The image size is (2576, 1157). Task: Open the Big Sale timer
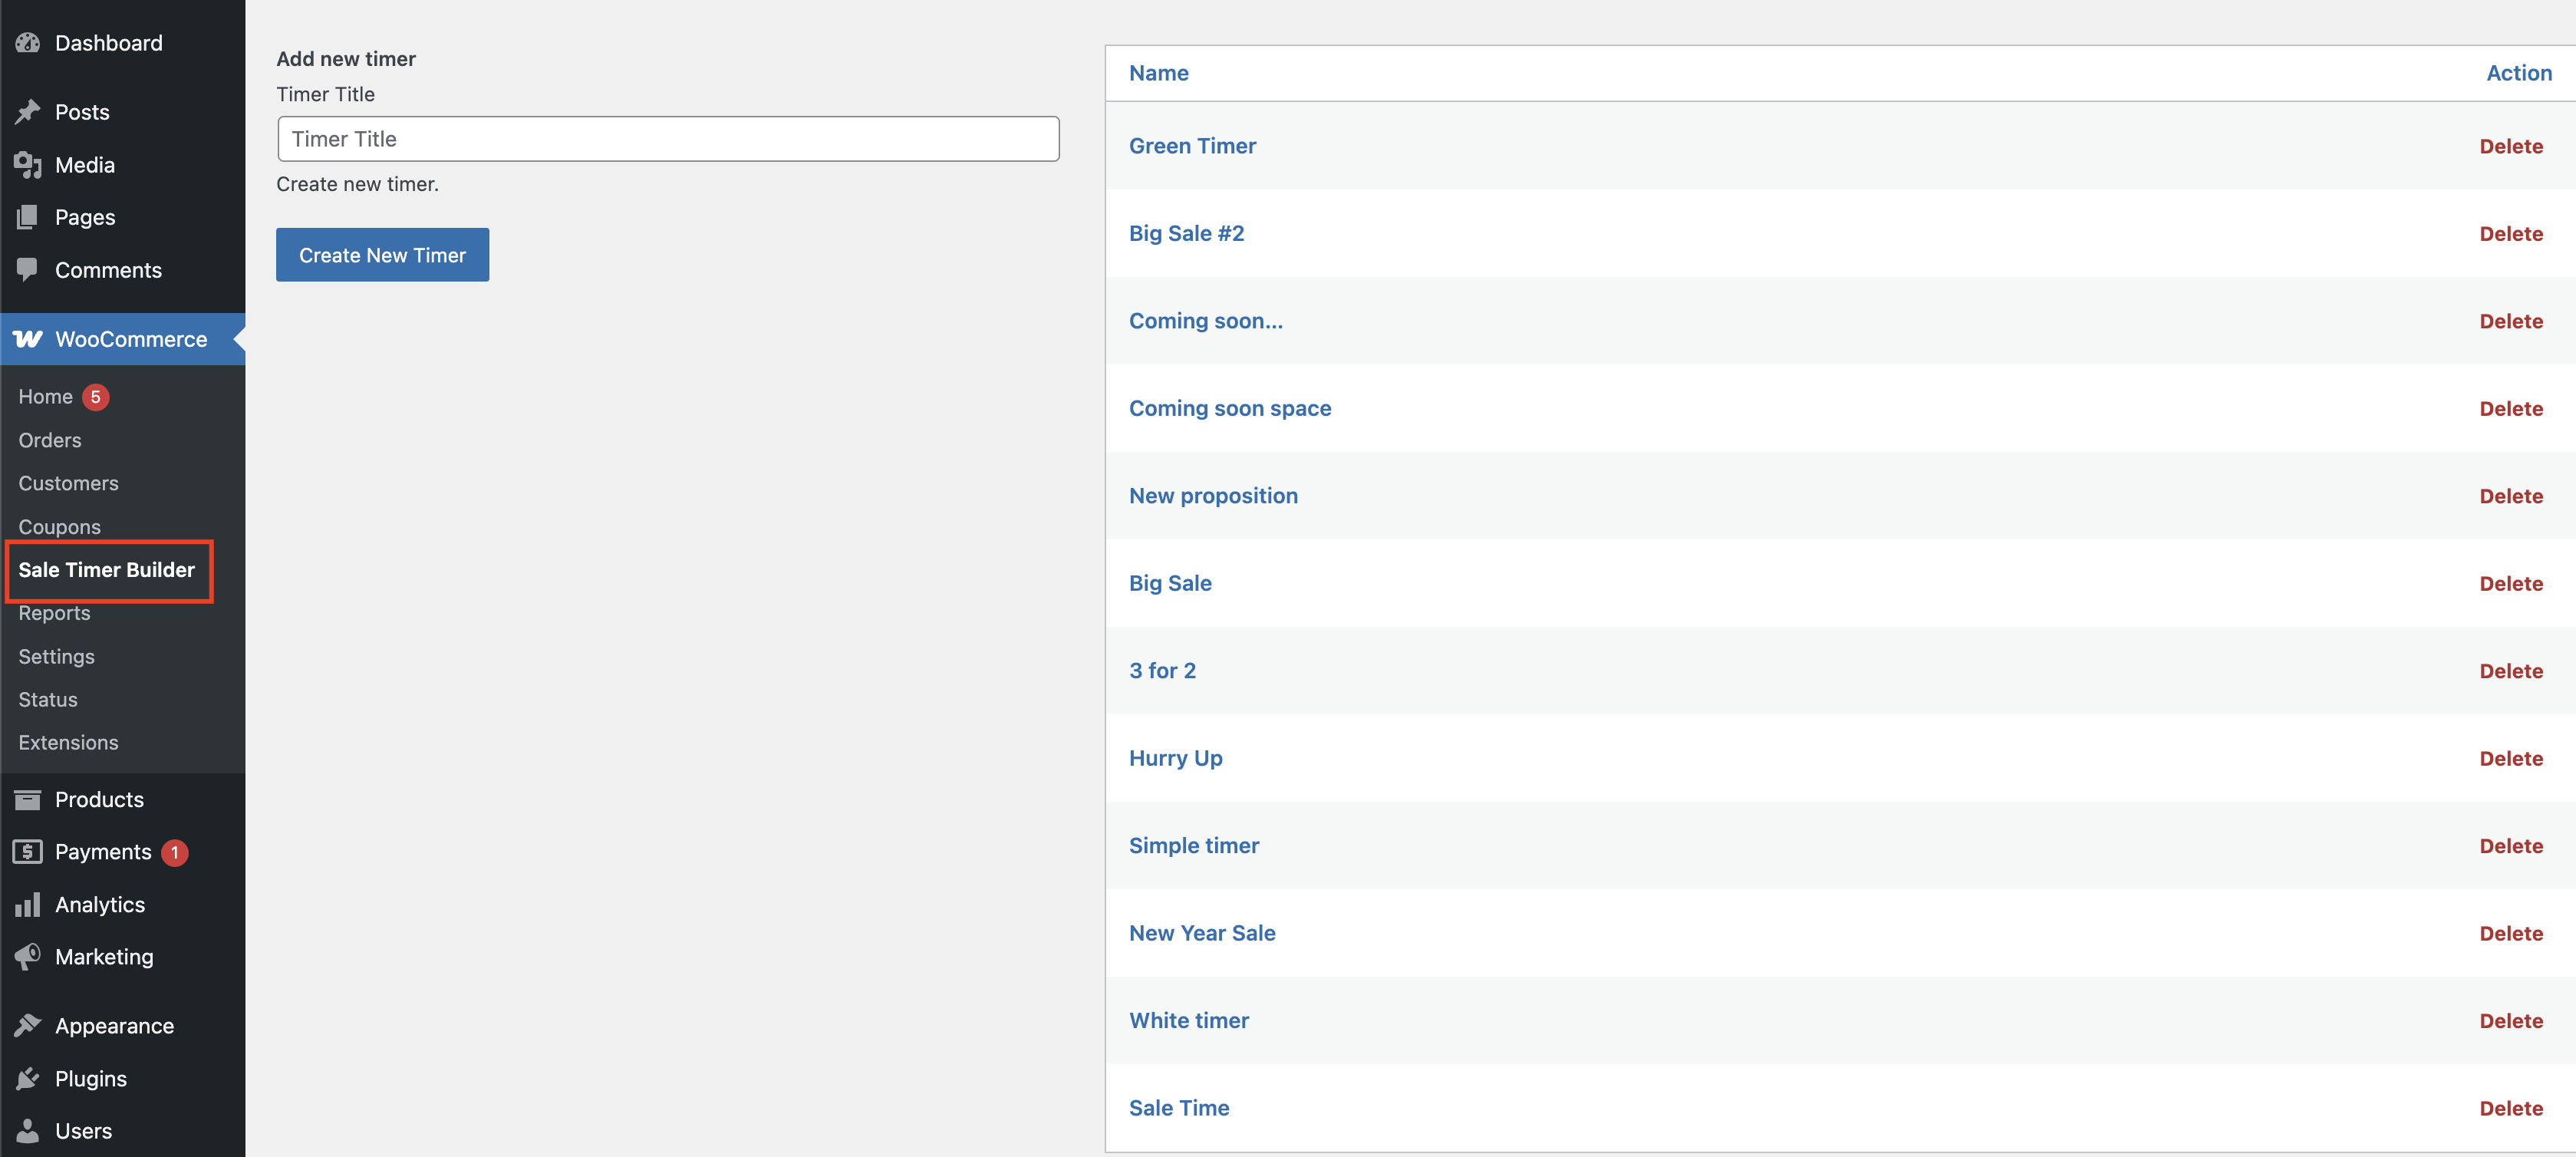coord(1170,583)
